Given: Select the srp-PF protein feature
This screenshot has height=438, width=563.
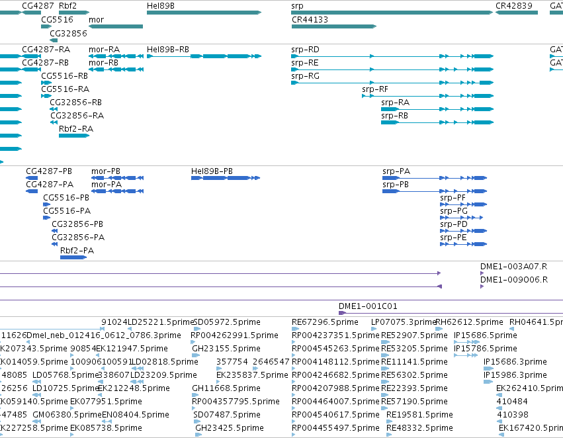Looking at the screenshot, I should point(464,204).
